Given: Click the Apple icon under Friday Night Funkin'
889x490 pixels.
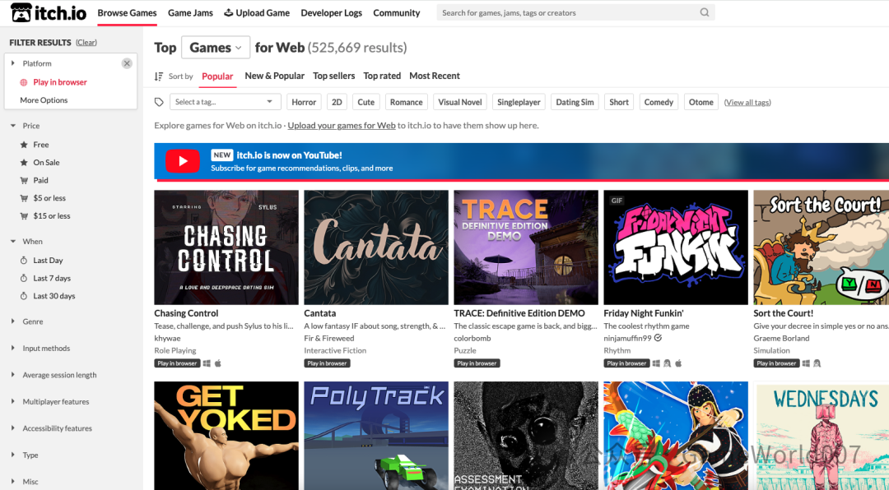Looking at the screenshot, I should (x=678, y=363).
